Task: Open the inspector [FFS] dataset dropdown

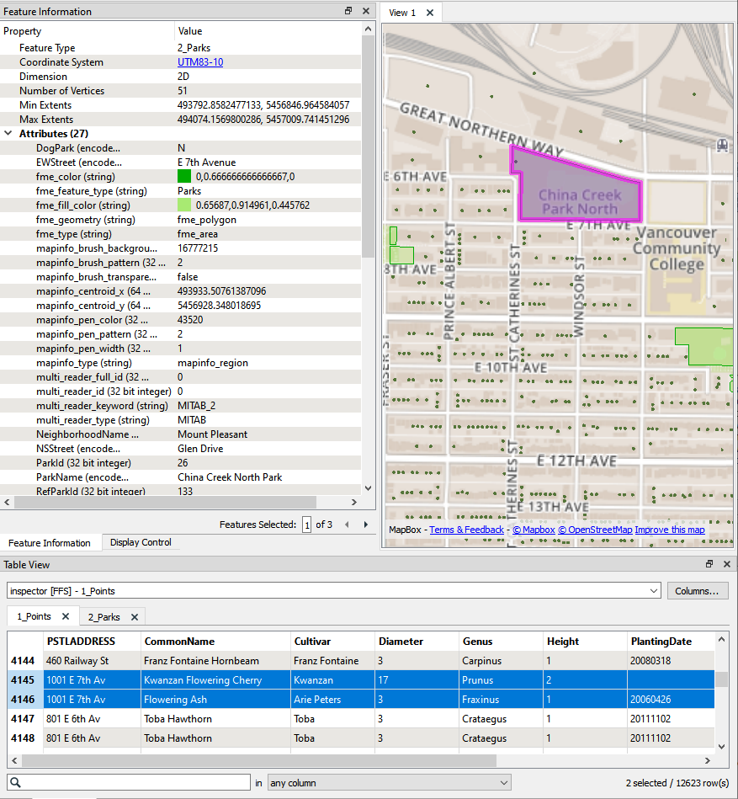Action: (x=654, y=591)
